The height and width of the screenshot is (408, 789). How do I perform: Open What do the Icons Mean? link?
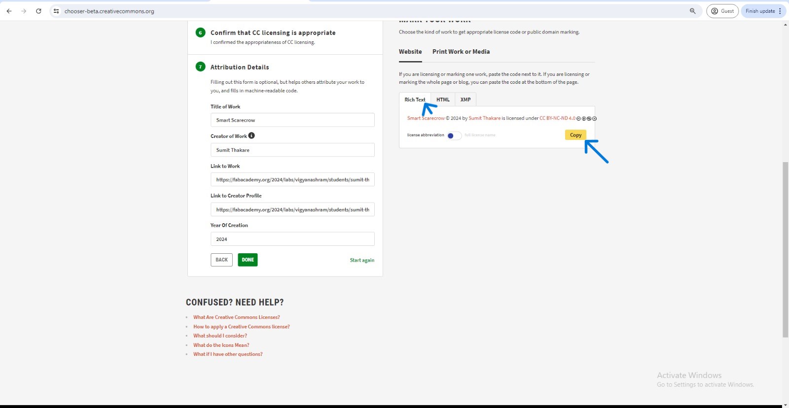click(221, 345)
